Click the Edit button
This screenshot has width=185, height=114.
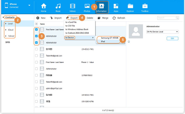tap(172, 38)
